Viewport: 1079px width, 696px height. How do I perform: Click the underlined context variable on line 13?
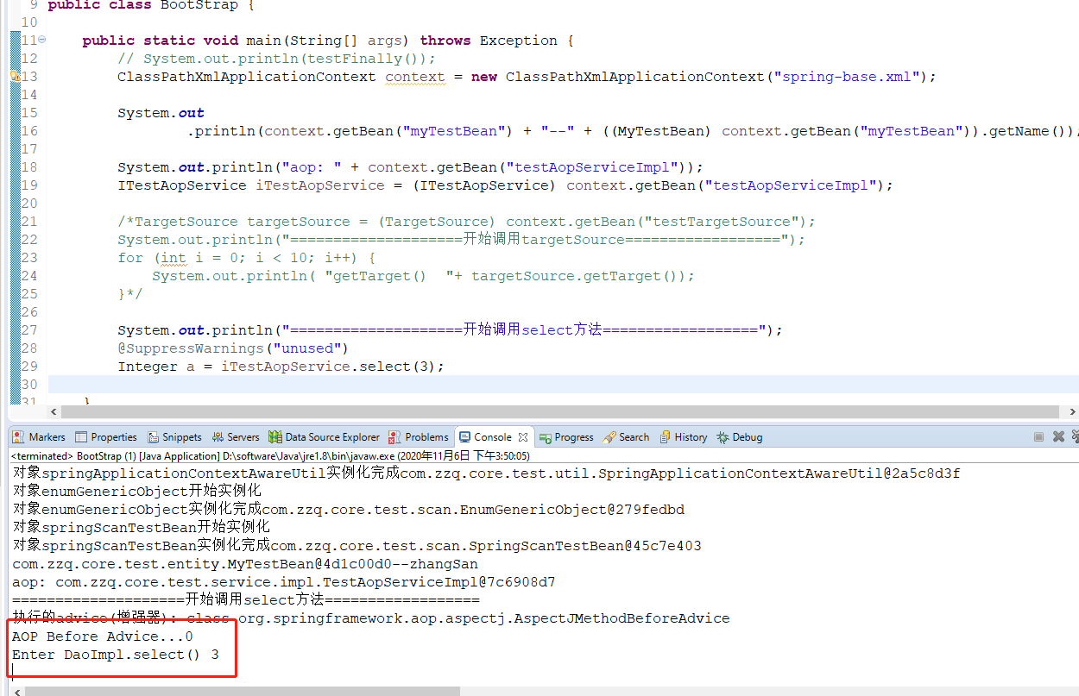(415, 77)
